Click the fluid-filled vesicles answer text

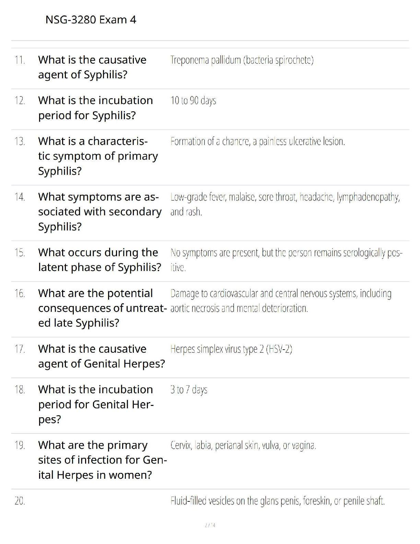[277, 501]
